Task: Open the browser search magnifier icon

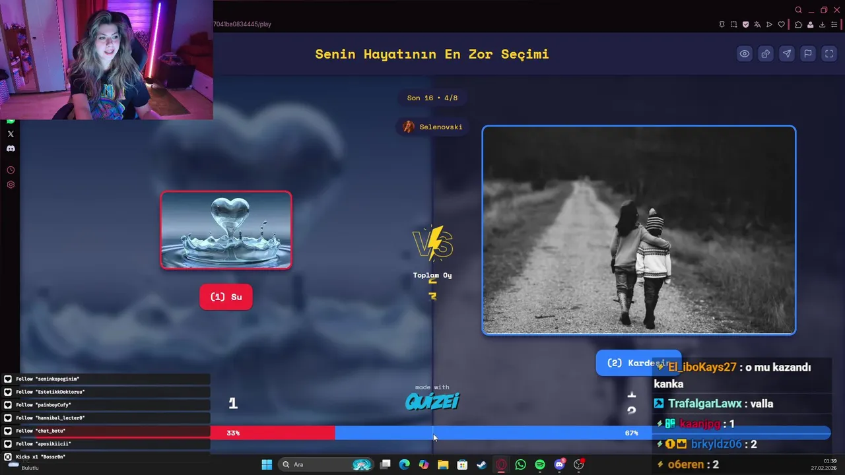Action: (x=798, y=10)
